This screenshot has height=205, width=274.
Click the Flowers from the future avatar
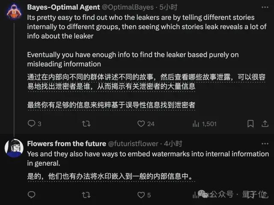tap(14, 148)
